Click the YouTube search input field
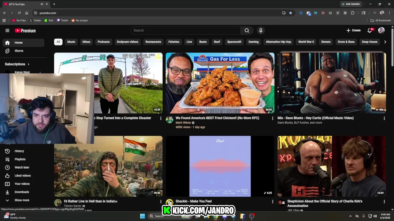The width and height of the screenshot is (394, 221). pyautogui.click(x=186, y=30)
